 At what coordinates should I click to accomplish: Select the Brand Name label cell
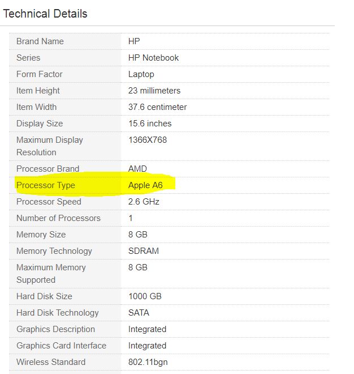[40, 41]
